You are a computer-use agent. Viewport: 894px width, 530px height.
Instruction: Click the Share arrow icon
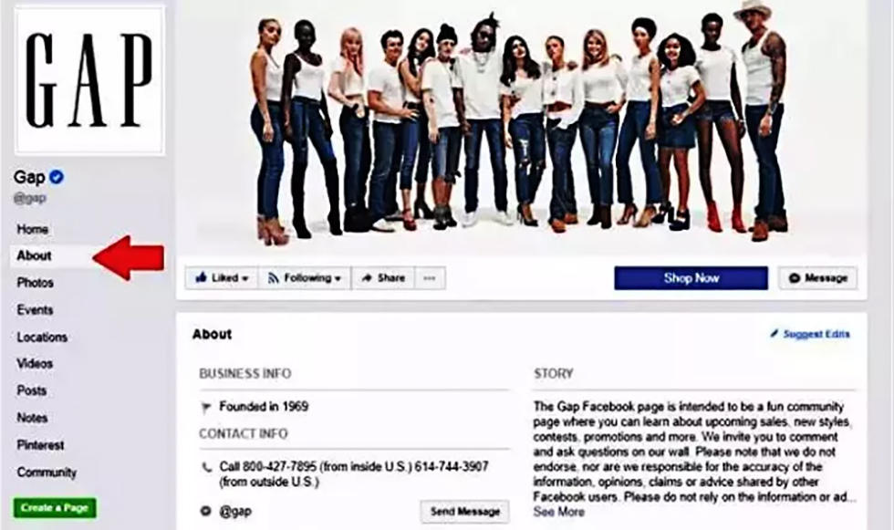pos(367,278)
